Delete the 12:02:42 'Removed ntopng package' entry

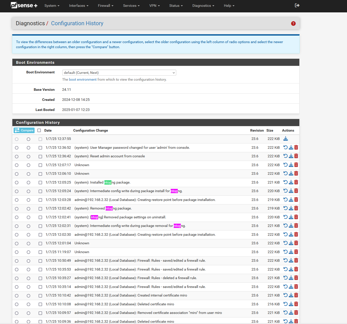pos(296,208)
